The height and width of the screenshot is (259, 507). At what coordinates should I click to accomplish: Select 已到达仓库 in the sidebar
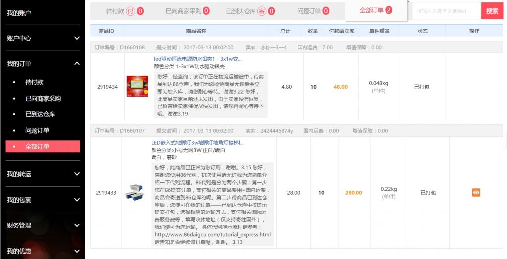[41, 114]
